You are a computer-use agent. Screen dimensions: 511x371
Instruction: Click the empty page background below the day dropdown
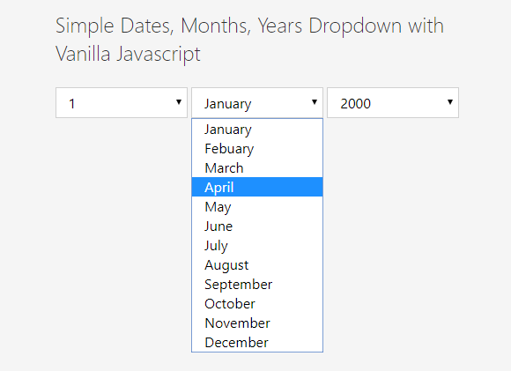(x=122, y=228)
